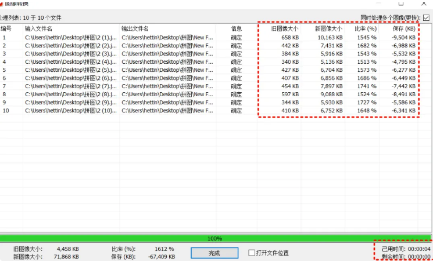This screenshot has width=433, height=262.
Task: Select row 7 with ratio 1741 %
Action: (x=366, y=86)
